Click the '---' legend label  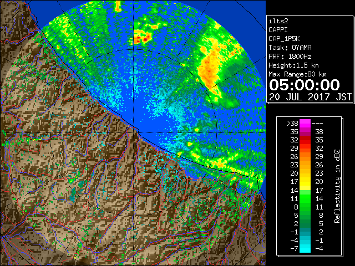317,124
